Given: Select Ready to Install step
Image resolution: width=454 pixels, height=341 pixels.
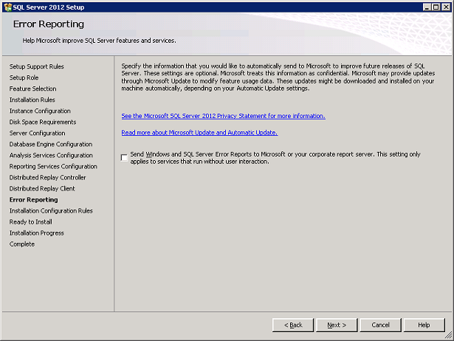Looking at the screenshot, I should pos(31,221).
